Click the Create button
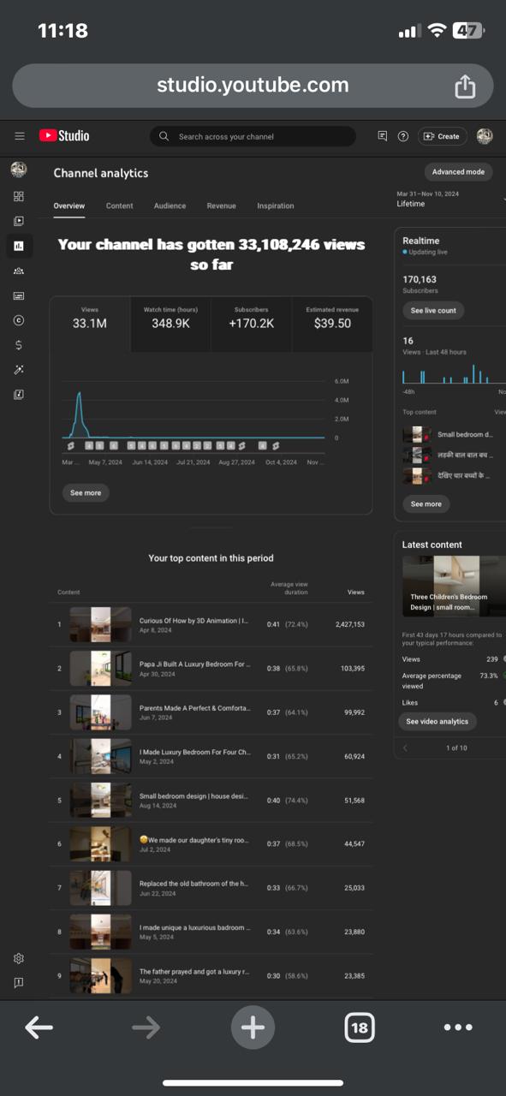 pyautogui.click(x=442, y=136)
